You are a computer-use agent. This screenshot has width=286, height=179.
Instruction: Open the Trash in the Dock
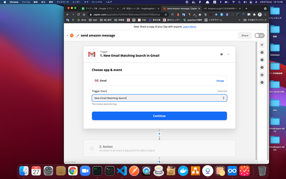click(x=262, y=171)
